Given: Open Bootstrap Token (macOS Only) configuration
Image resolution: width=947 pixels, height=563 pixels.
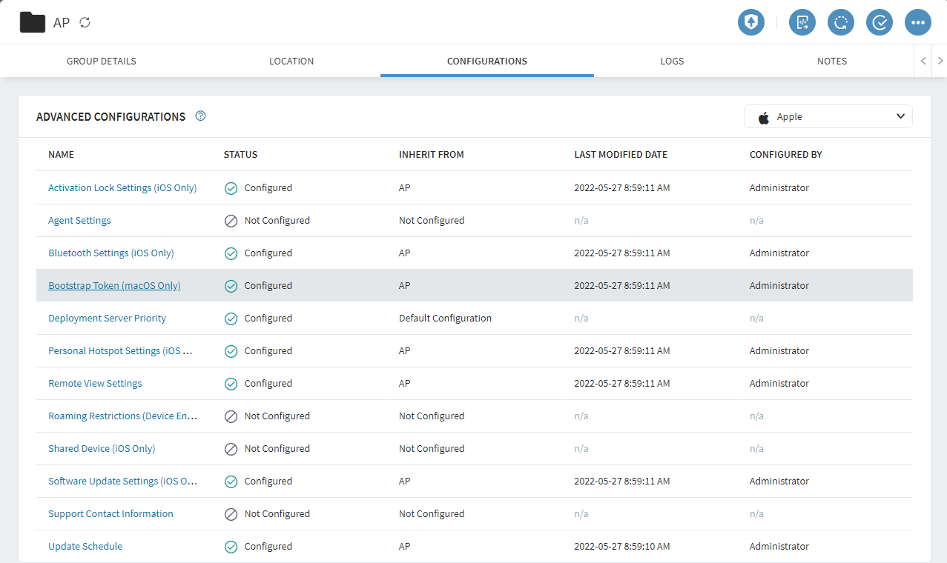Looking at the screenshot, I should tap(114, 286).
